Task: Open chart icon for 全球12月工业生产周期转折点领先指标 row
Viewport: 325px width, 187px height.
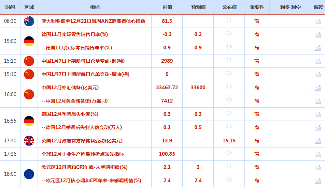Action: [x=318, y=154]
